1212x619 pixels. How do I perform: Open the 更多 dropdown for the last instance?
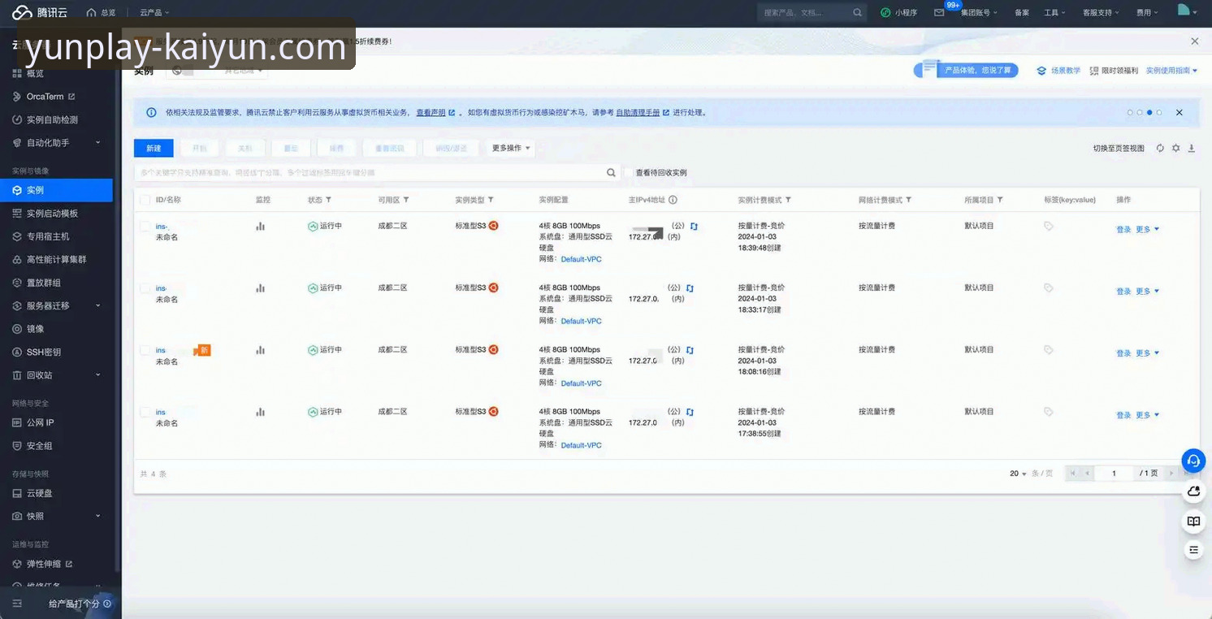point(1147,415)
